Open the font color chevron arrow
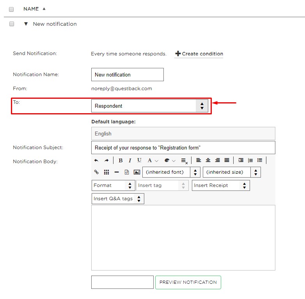 [x=156, y=161]
